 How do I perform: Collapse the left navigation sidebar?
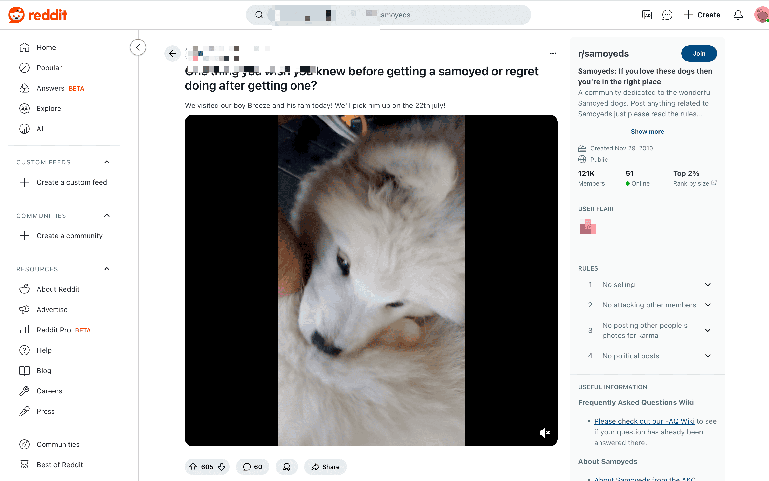click(138, 47)
